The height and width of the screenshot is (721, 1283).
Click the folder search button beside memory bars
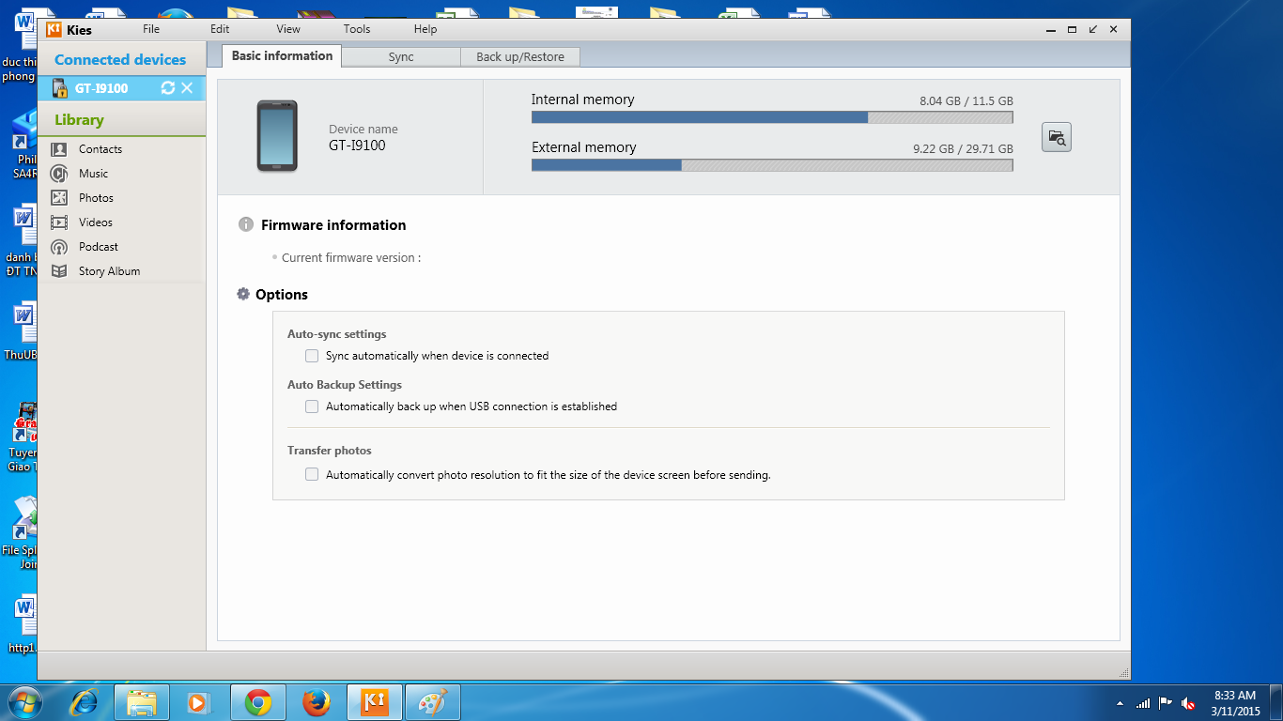pyautogui.click(x=1057, y=137)
